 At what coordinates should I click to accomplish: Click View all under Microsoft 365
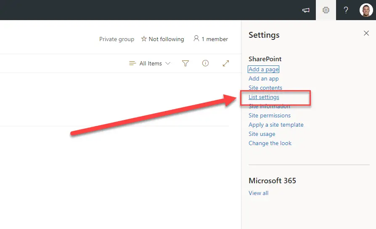(258, 193)
